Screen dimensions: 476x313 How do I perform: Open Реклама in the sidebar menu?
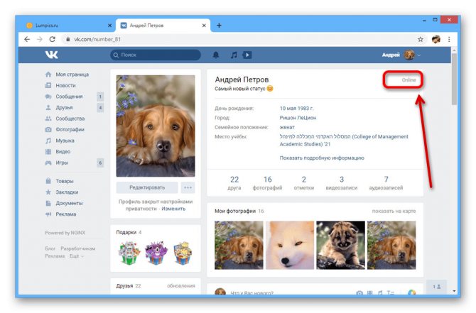point(65,214)
